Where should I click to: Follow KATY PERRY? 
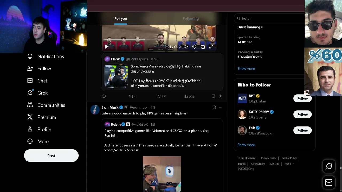(302, 114)
